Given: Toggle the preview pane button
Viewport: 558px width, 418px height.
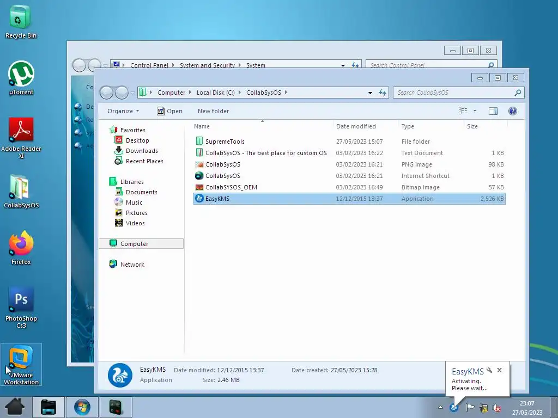Looking at the screenshot, I should pyautogui.click(x=493, y=111).
